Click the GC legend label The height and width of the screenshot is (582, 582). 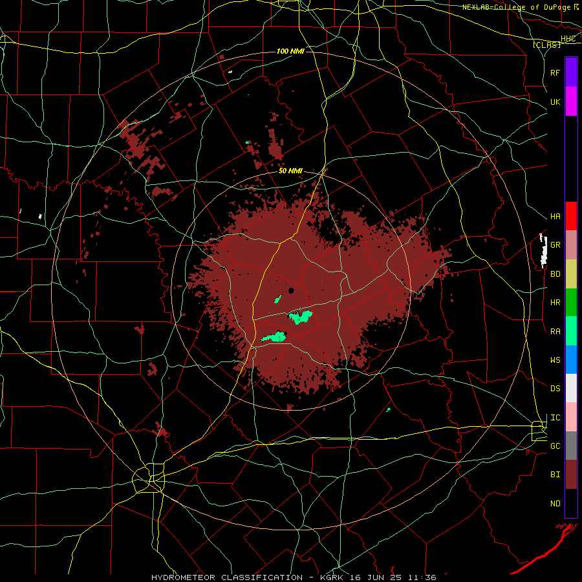(555, 446)
